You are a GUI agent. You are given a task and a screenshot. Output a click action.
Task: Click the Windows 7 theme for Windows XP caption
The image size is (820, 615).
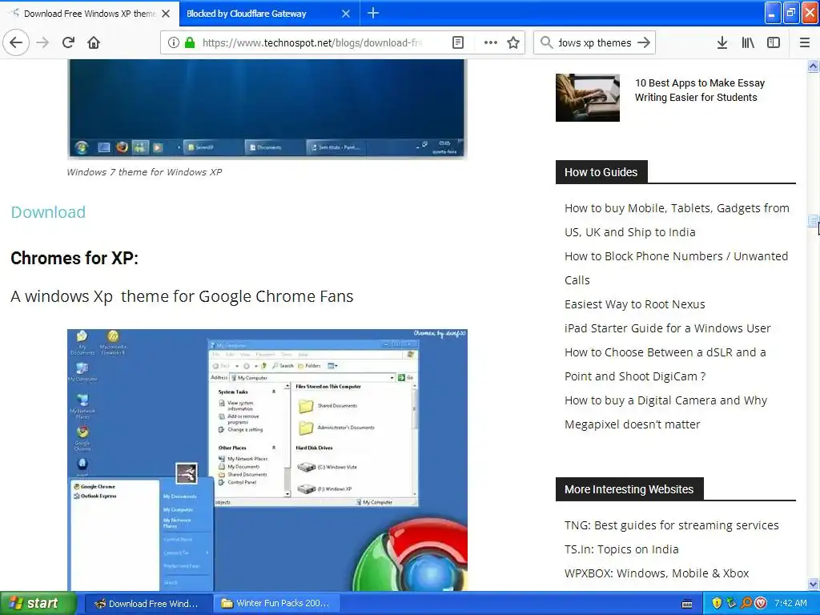(144, 172)
